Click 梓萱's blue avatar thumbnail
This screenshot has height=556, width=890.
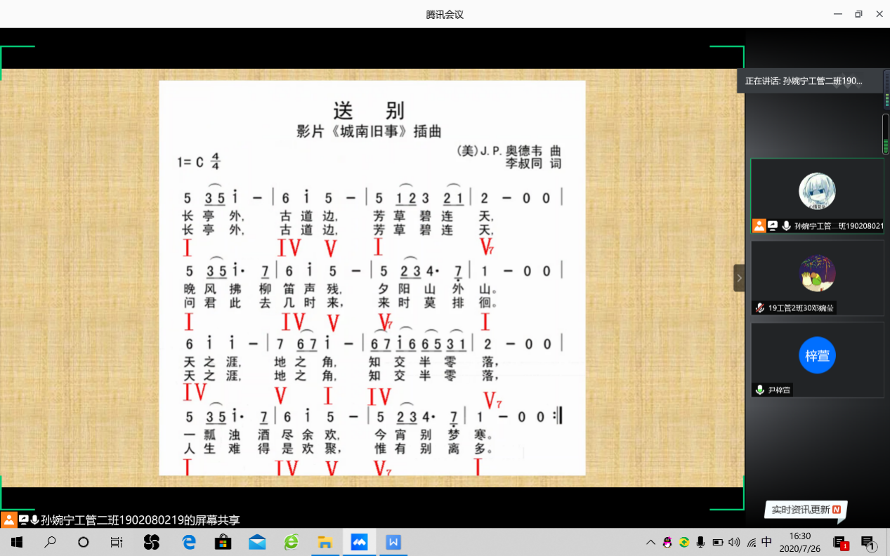point(816,355)
